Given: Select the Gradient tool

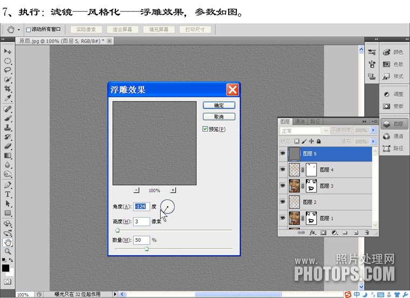Looking at the screenshot, I should point(8,155).
